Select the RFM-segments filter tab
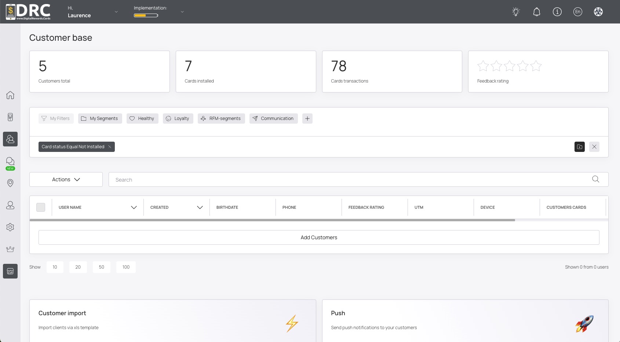 coord(221,119)
